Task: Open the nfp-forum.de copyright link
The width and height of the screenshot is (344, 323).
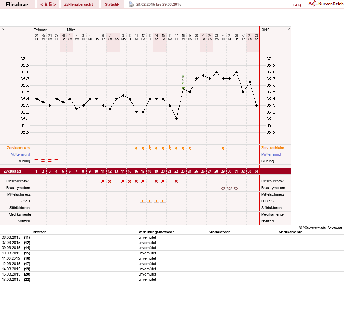Action: [x=321, y=227]
